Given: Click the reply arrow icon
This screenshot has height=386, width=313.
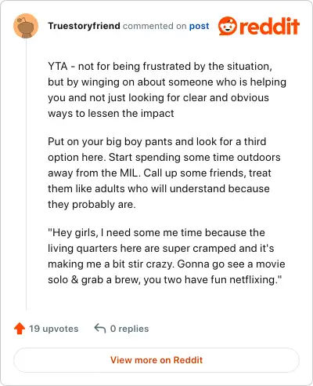Looking at the screenshot, I should click(100, 329).
